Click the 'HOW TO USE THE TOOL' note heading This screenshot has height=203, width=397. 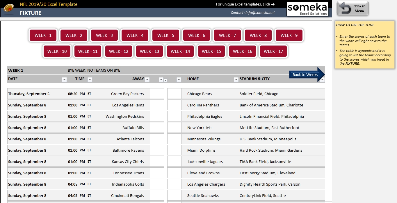point(355,25)
